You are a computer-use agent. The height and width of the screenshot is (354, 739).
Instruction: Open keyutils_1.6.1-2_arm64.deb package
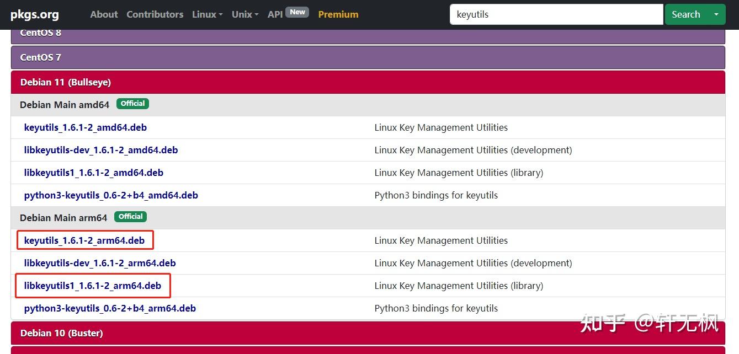[84, 240]
